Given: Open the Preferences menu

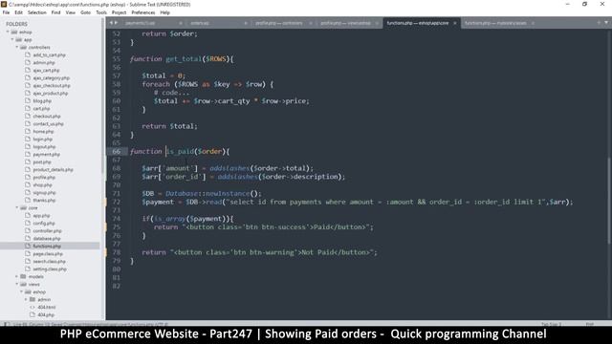Looking at the screenshot, I should pyautogui.click(x=142, y=12).
